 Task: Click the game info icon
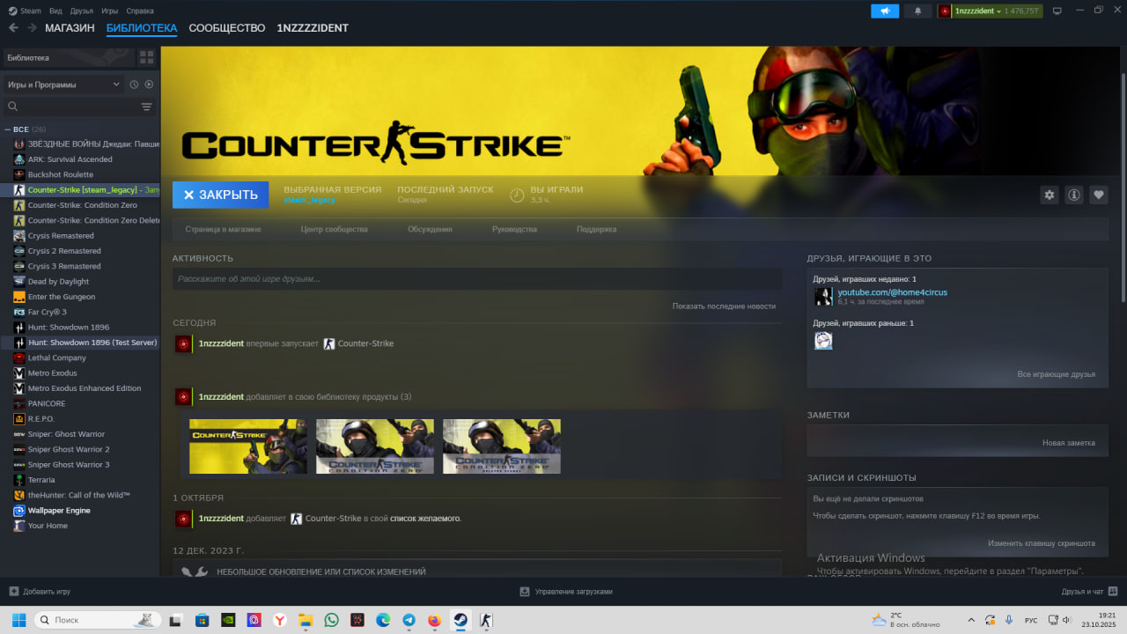pyautogui.click(x=1073, y=195)
